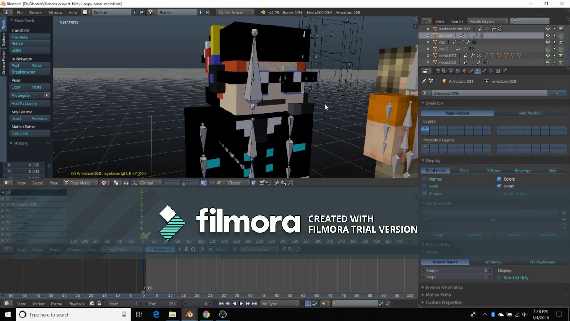Click the Rotate button
Image resolution: width=570 pixels, height=321 pixels.
pos(29,44)
